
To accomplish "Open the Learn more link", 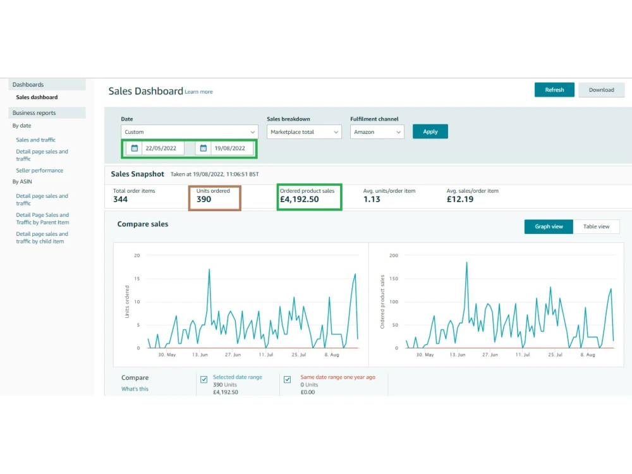I will pos(198,92).
